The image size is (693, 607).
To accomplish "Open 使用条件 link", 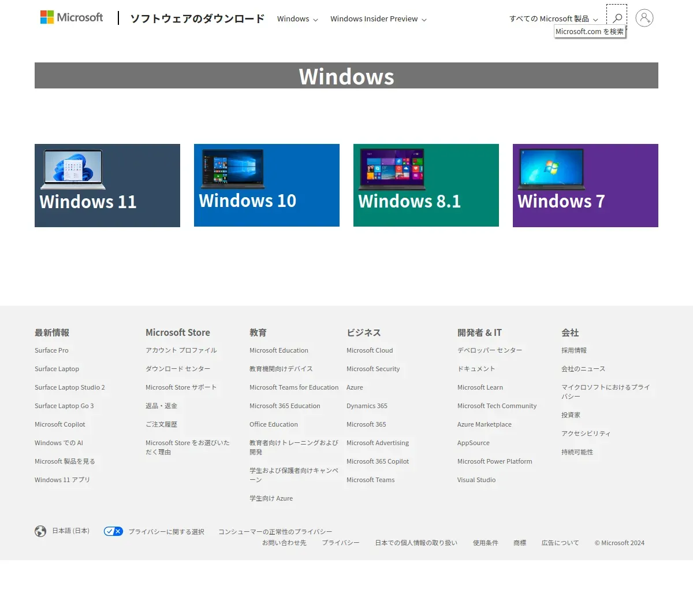I will click(x=486, y=543).
